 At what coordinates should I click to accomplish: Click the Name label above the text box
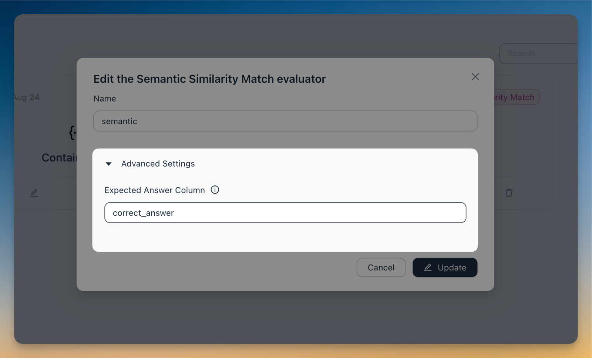coord(104,98)
